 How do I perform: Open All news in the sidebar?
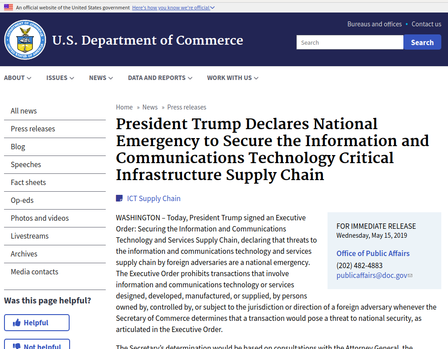pos(55,111)
